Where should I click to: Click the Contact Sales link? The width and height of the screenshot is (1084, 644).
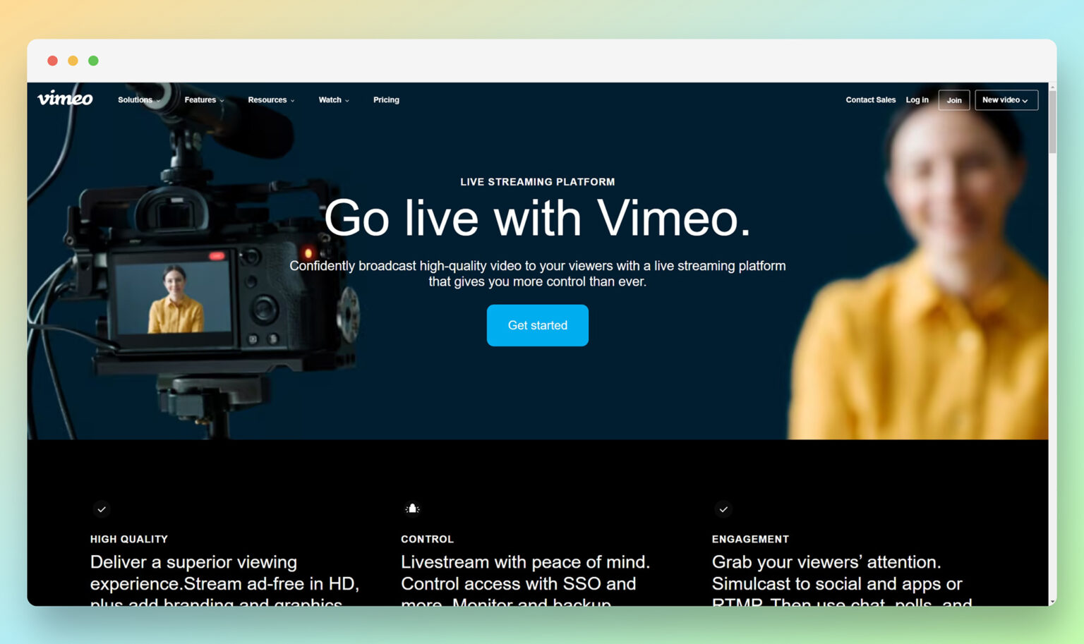coord(870,99)
